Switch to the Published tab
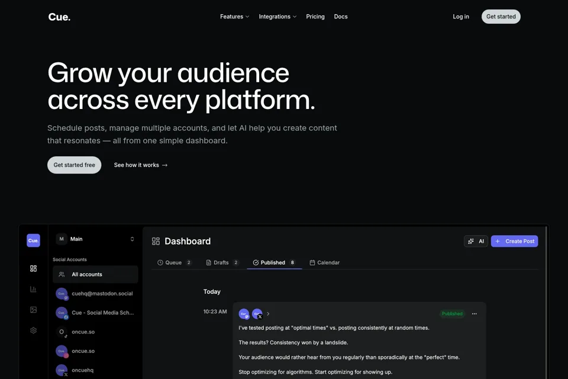The height and width of the screenshot is (379, 568). (x=274, y=262)
